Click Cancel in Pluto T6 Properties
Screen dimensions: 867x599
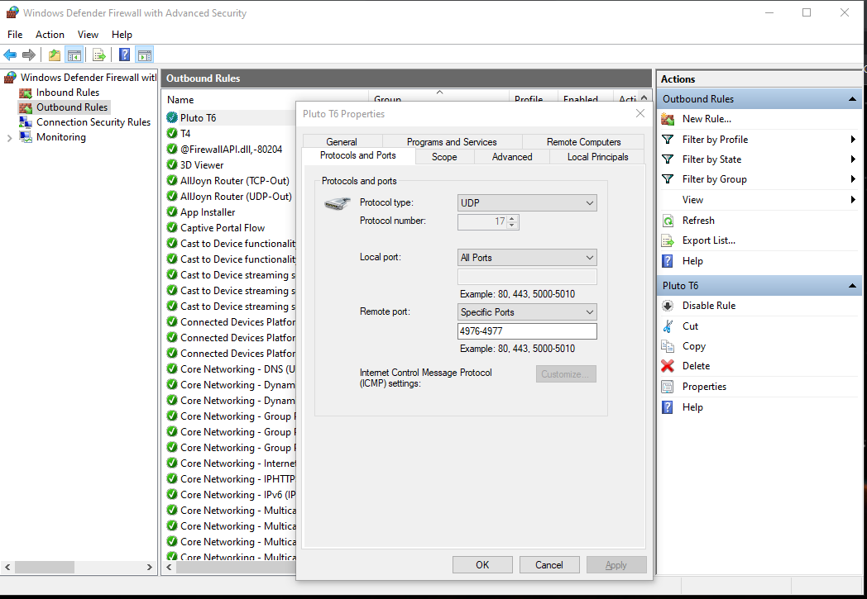(x=549, y=565)
